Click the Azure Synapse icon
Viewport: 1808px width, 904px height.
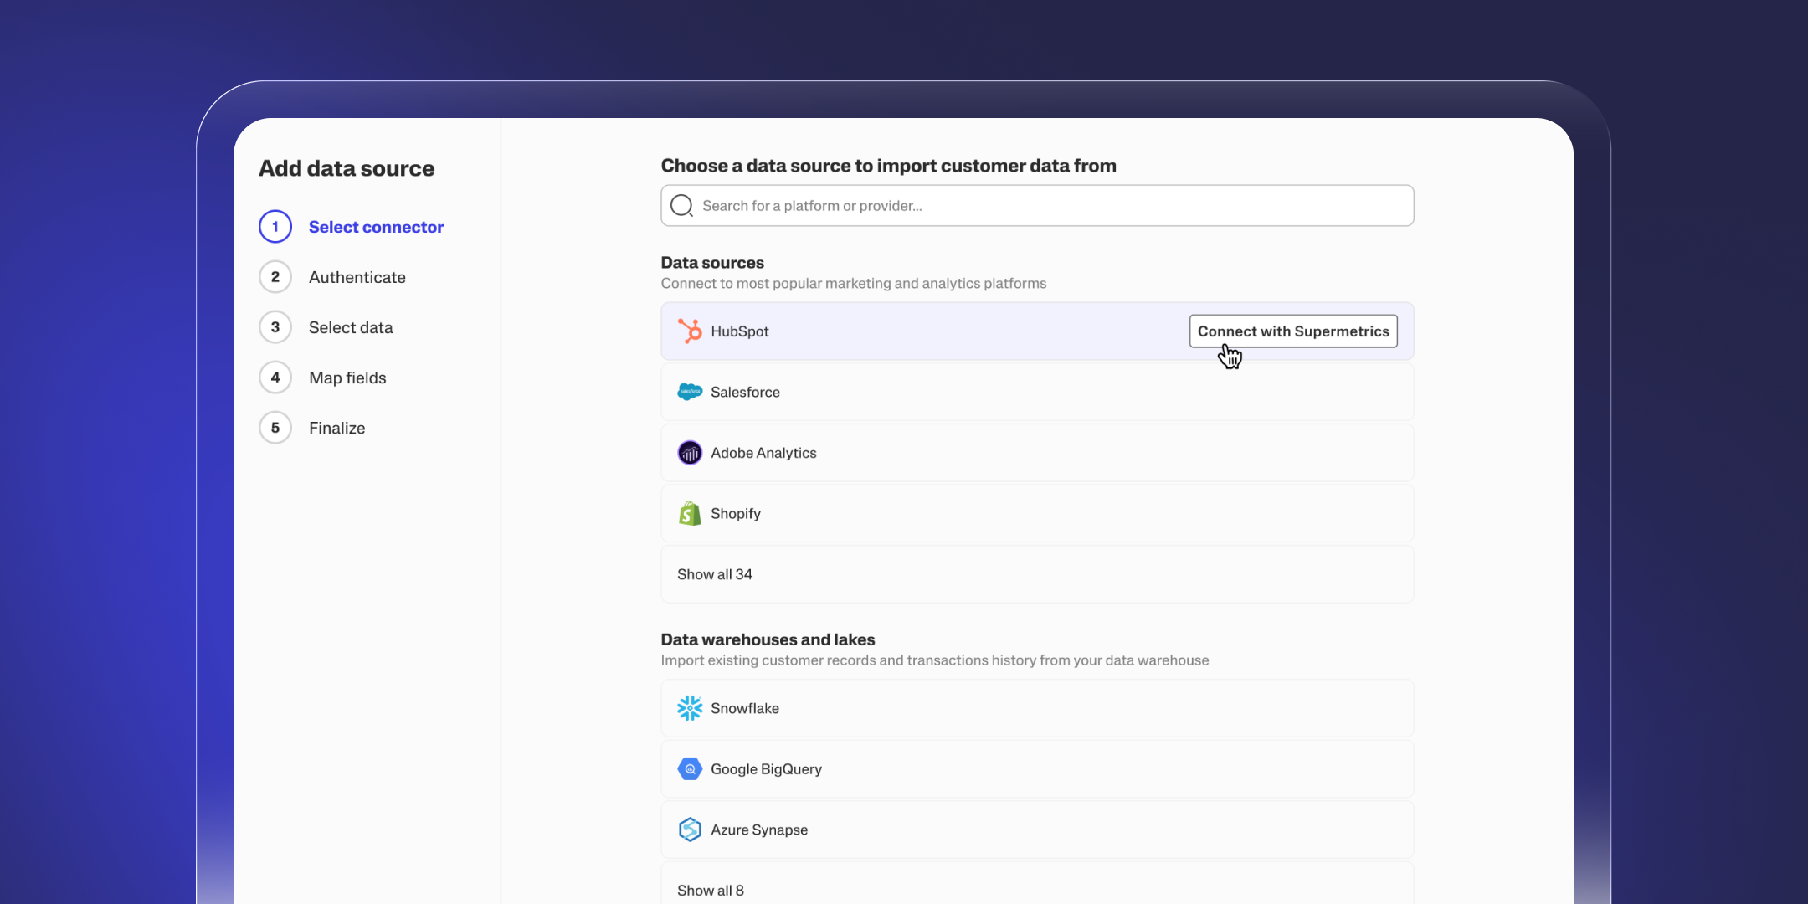pyautogui.click(x=690, y=830)
